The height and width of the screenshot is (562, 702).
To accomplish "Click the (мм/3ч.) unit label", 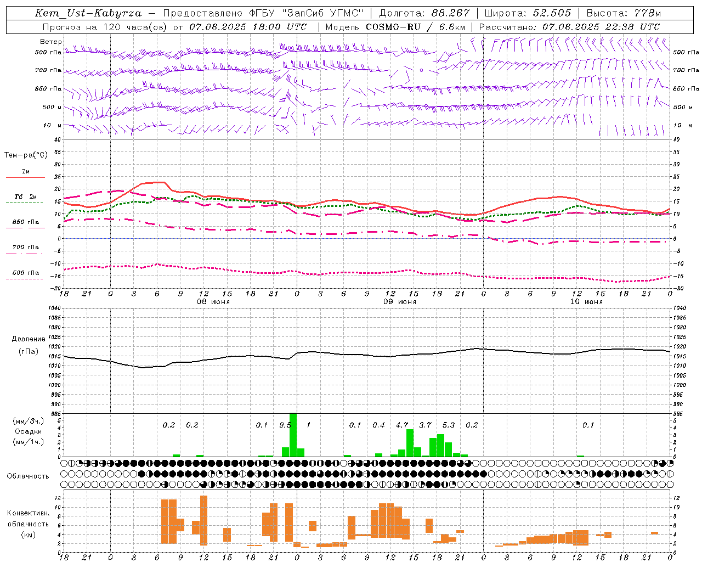I will (x=28, y=421).
